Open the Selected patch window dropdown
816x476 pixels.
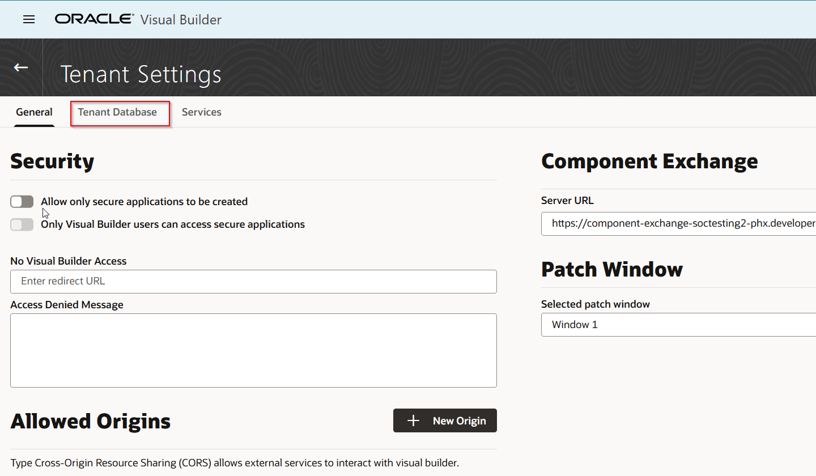click(678, 325)
